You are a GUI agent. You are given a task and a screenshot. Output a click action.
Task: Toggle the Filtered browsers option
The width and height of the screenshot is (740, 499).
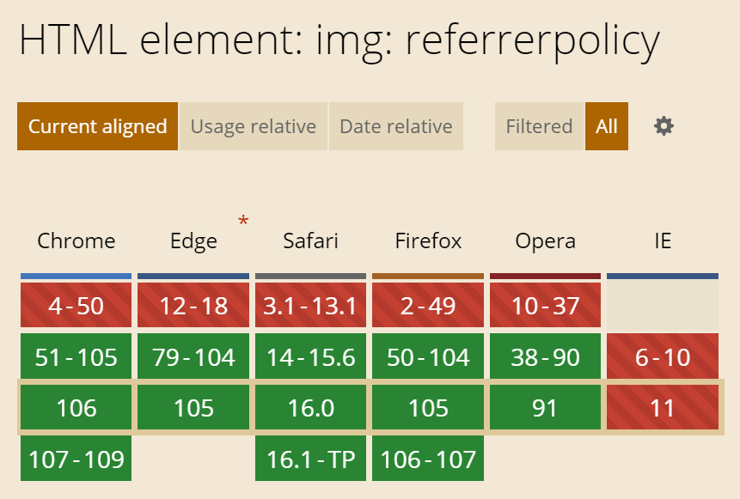[x=539, y=126]
